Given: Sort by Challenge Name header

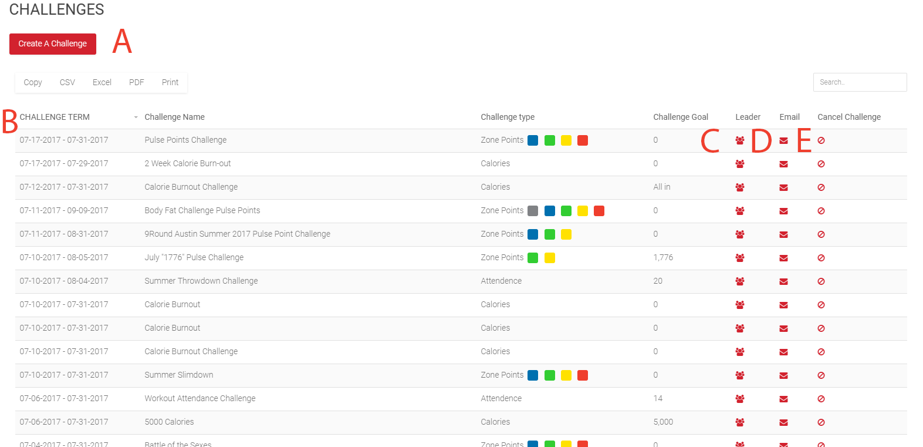Looking at the screenshot, I should (x=174, y=117).
